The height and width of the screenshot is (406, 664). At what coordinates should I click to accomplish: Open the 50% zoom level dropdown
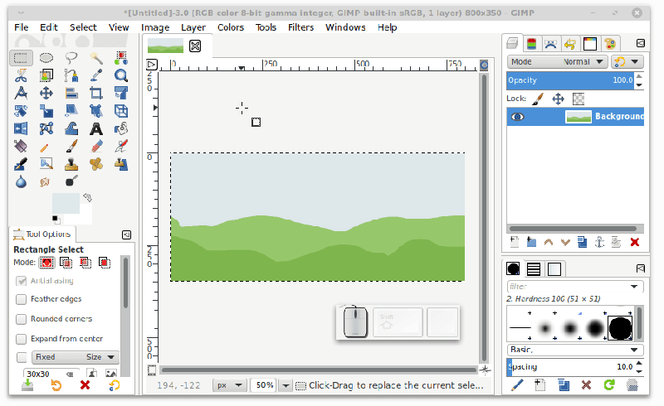pyautogui.click(x=286, y=385)
